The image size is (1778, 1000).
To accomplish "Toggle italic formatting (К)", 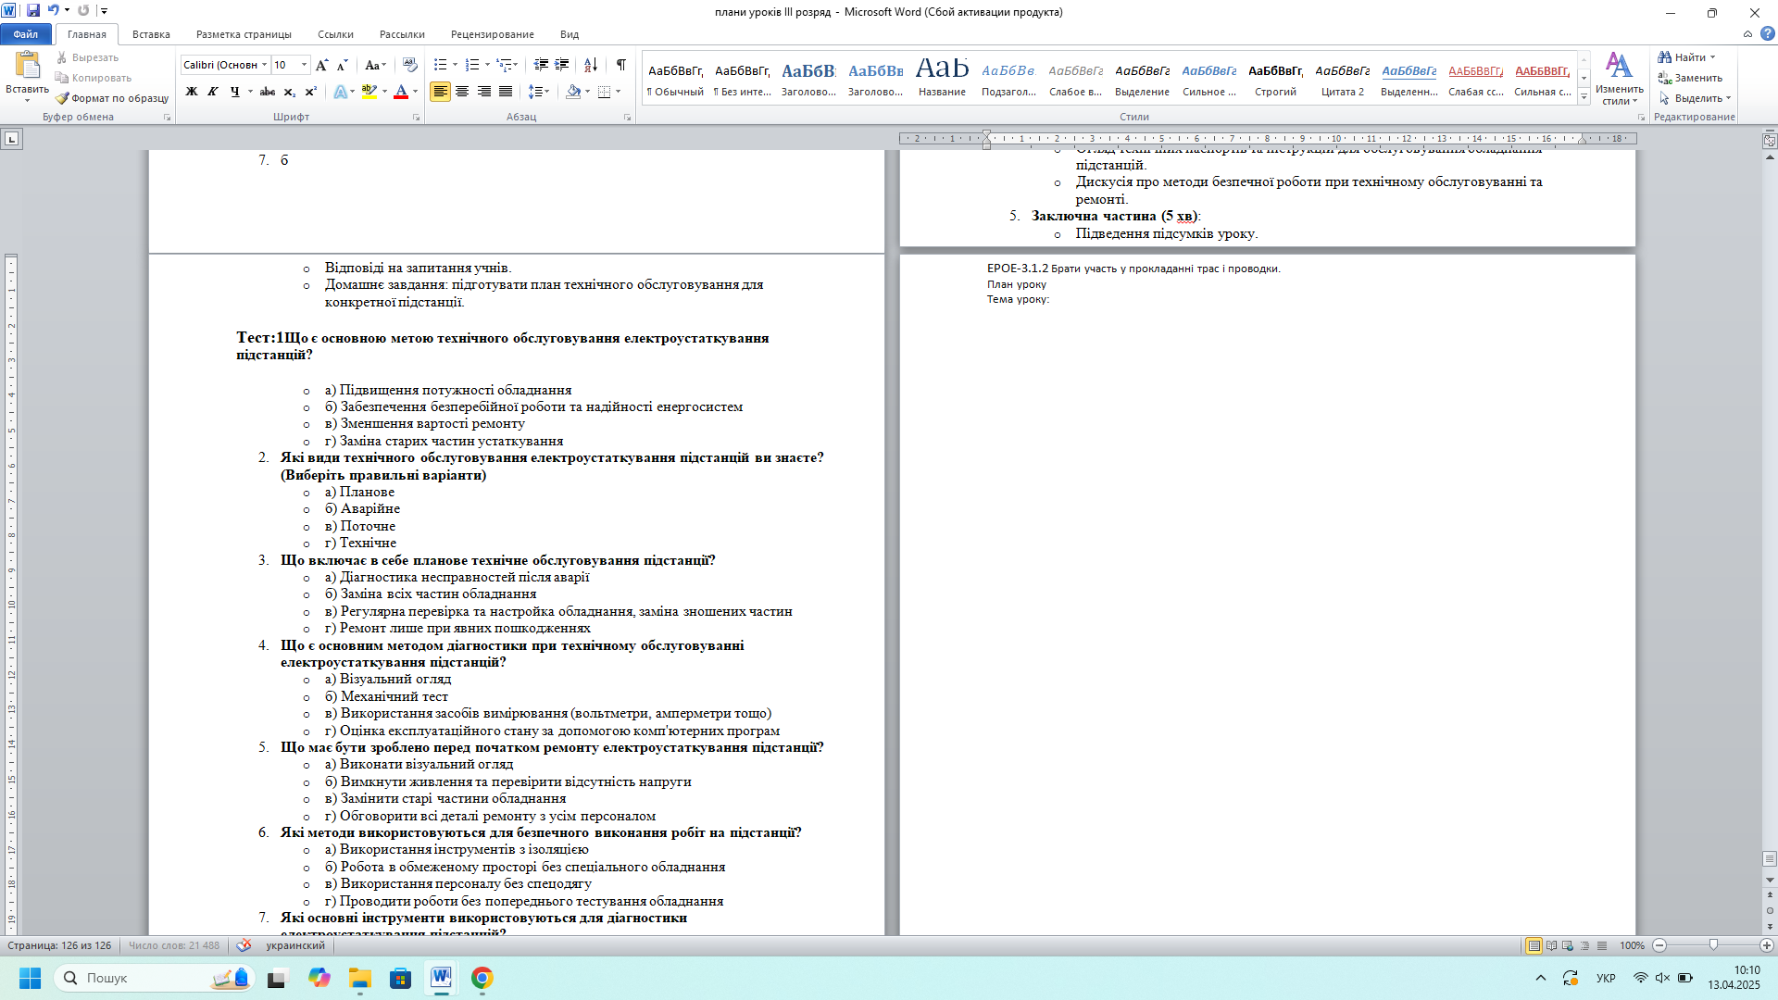I will (213, 92).
